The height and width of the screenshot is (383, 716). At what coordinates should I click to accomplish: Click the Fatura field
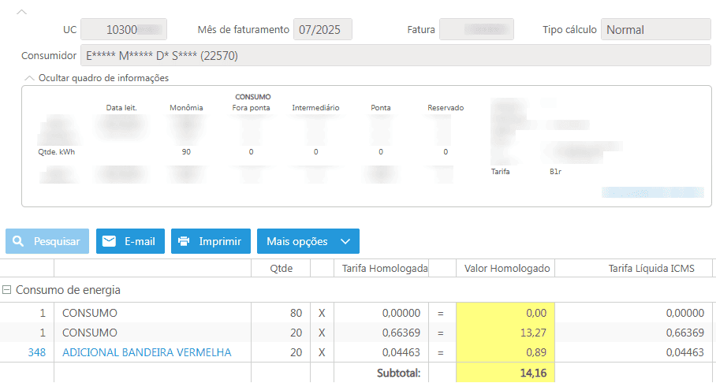point(476,30)
